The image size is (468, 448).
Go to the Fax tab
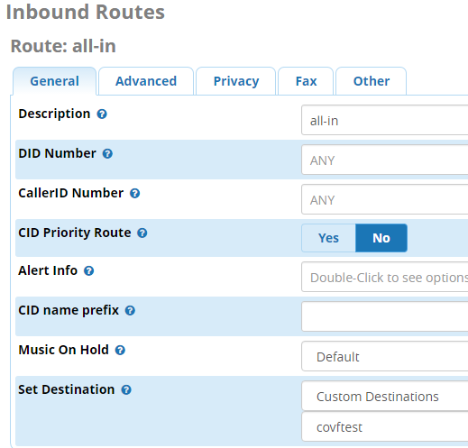(306, 81)
